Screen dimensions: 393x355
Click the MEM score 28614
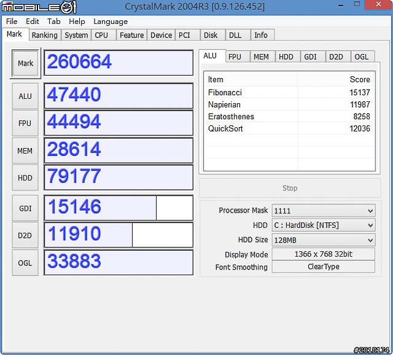tap(119, 150)
